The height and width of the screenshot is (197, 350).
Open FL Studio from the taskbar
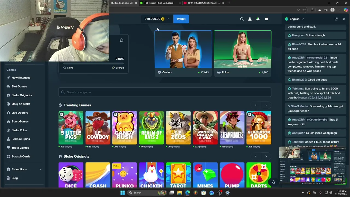[195, 193]
